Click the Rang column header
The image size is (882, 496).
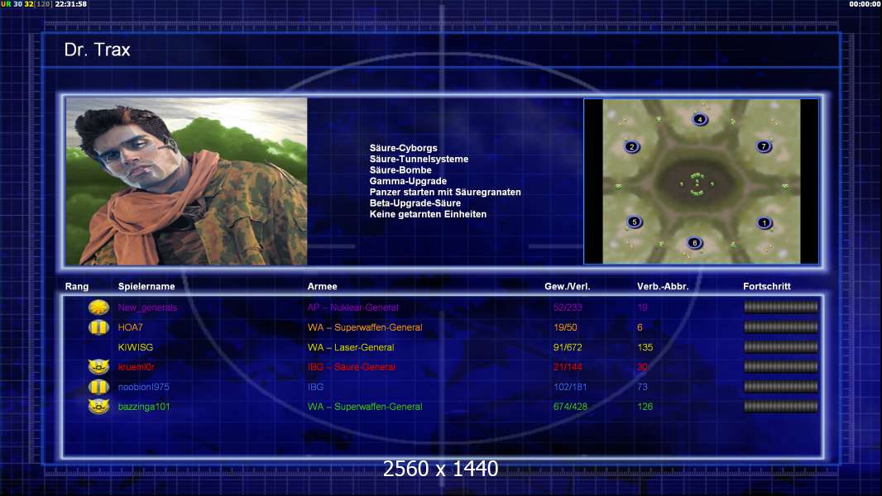[x=76, y=287]
